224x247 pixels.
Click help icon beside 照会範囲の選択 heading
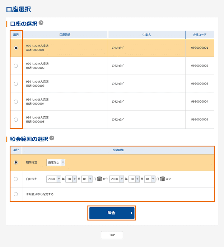(x=52, y=138)
